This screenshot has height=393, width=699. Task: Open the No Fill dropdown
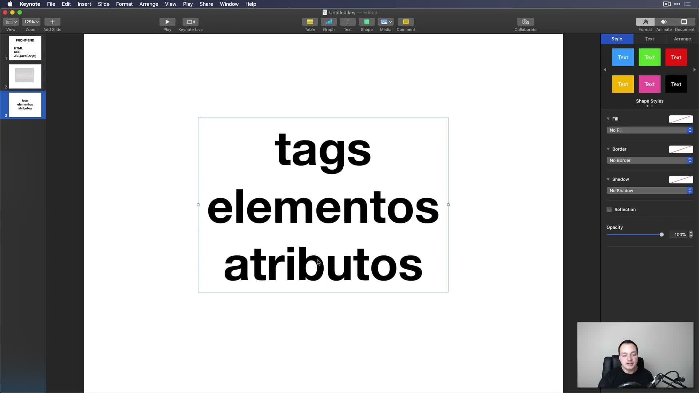(x=649, y=130)
